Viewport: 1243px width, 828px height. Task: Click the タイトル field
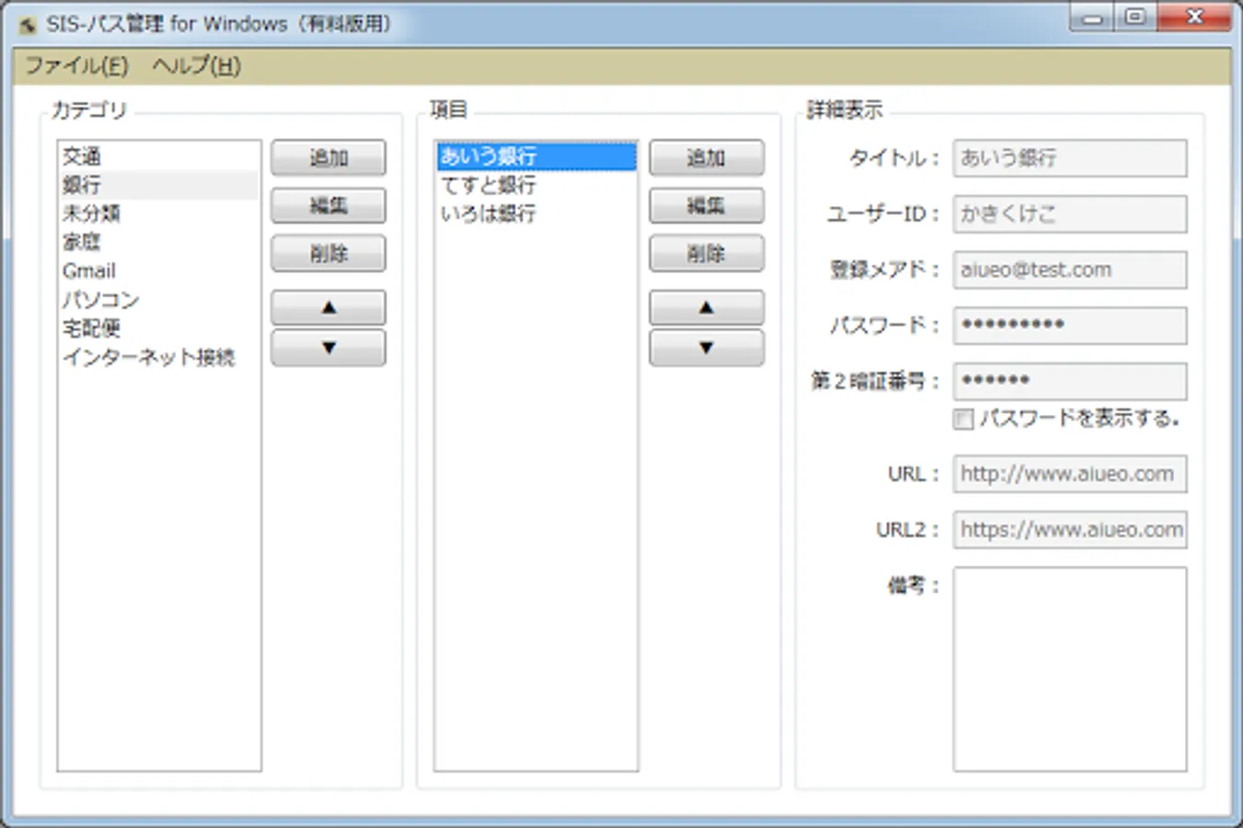click(x=1070, y=158)
